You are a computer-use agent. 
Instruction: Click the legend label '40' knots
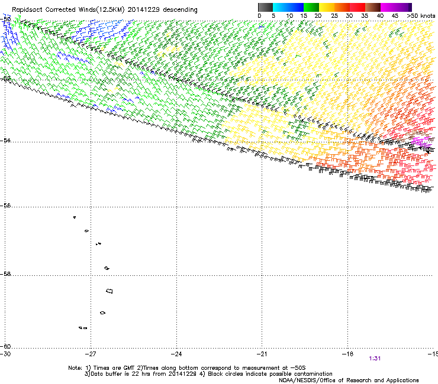380,16
